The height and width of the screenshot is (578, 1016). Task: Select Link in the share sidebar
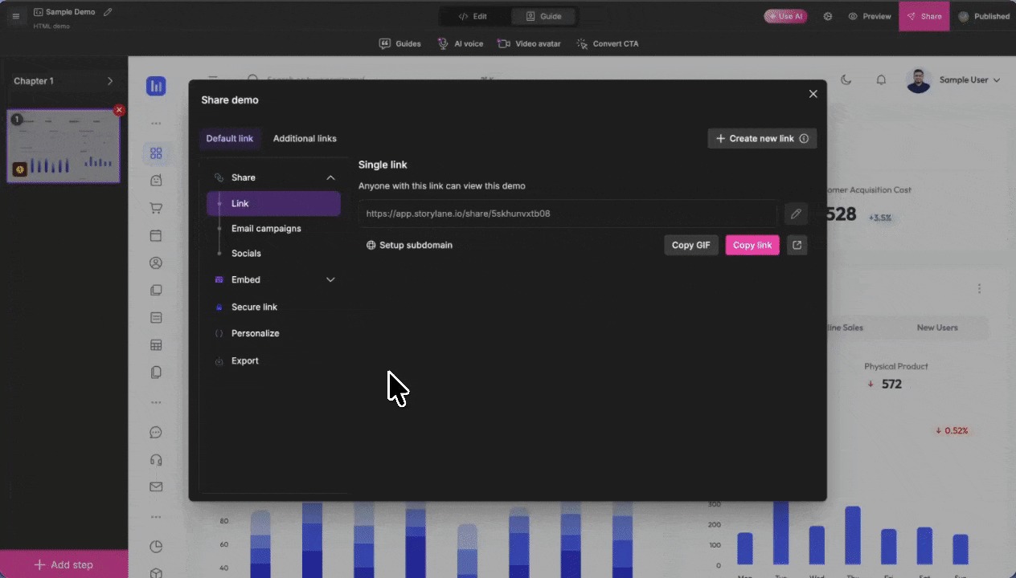(273, 204)
